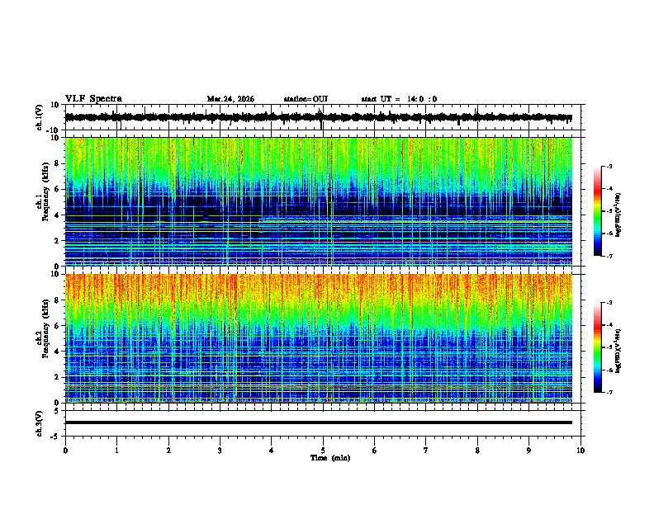Click the "Time (min)" x-axis label

330,458
